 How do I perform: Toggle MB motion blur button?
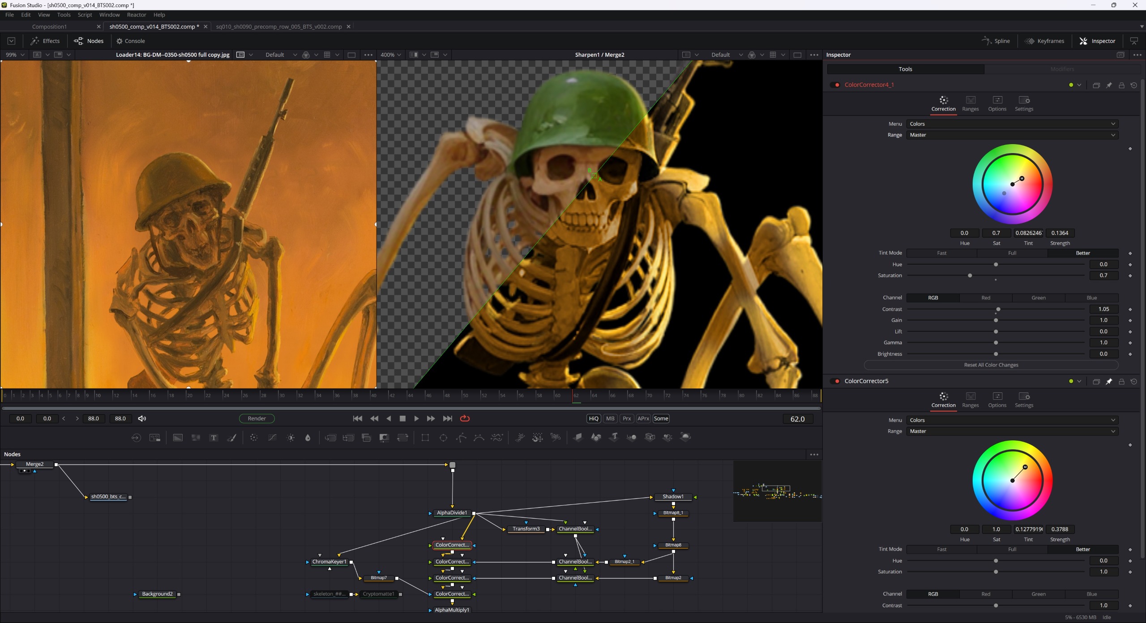pyautogui.click(x=610, y=418)
